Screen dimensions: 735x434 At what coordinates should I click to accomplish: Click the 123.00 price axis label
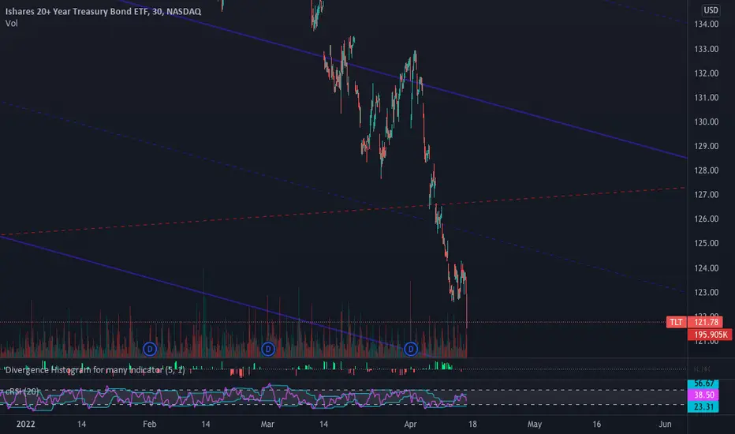[x=706, y=292]
